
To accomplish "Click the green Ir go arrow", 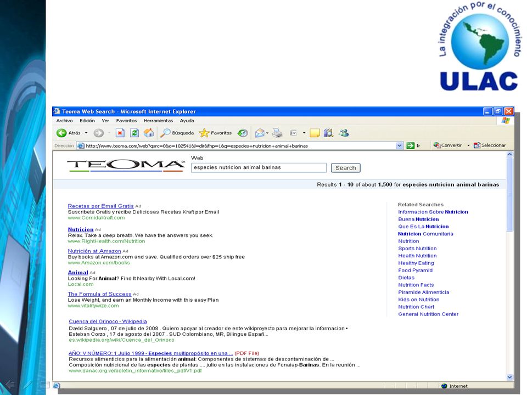I will click(x=411, y=145).
